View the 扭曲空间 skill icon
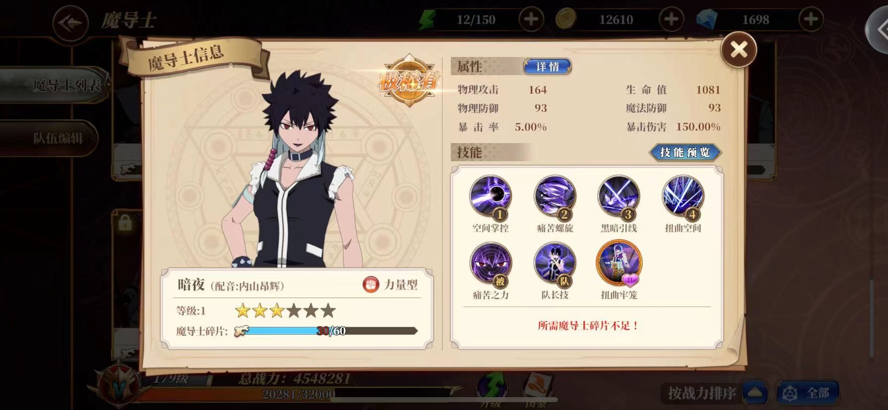The image size is (888, 410). pyautogui.click(x=683, y=197)
